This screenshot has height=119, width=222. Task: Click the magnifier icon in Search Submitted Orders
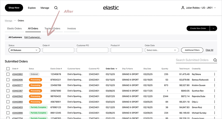[x=215, y=60]
